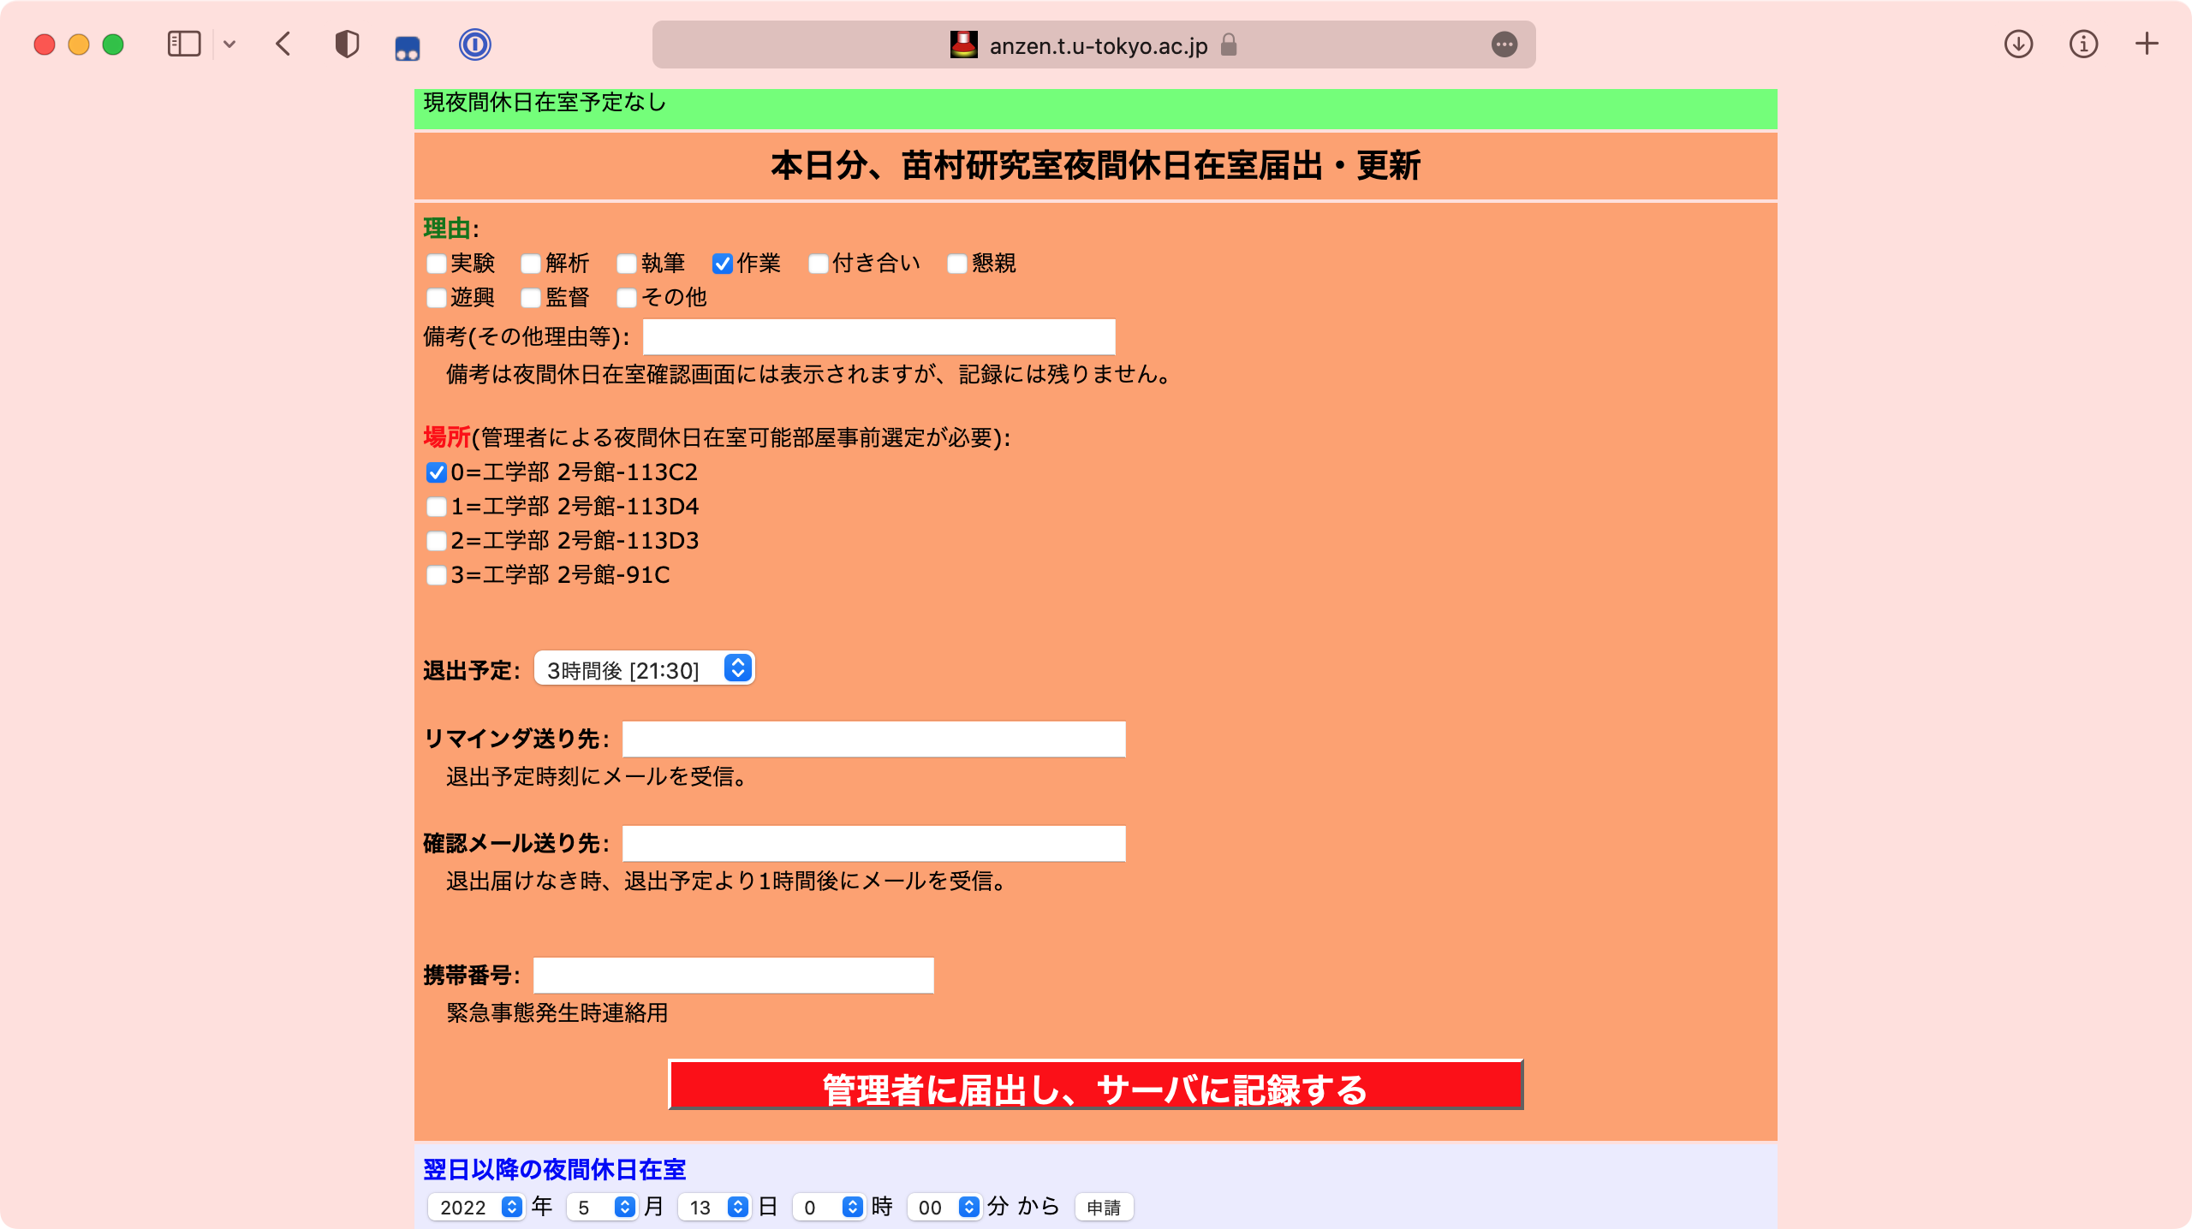Check the 実験 reason checkbox
This screenshot has height=1229, width=2192.
pos(437,264)
